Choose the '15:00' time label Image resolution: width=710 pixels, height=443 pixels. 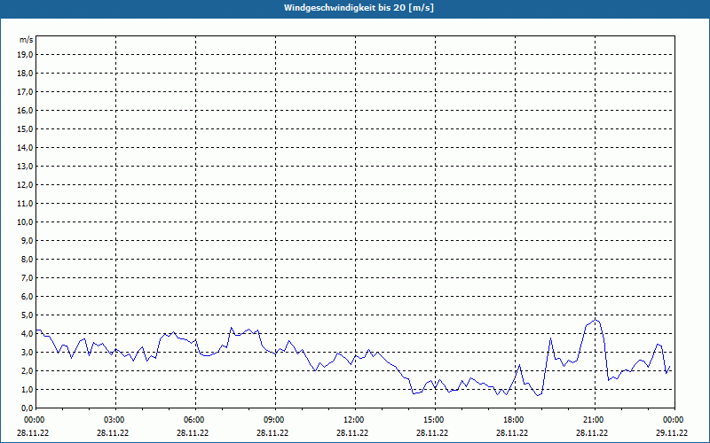[435, 420]
